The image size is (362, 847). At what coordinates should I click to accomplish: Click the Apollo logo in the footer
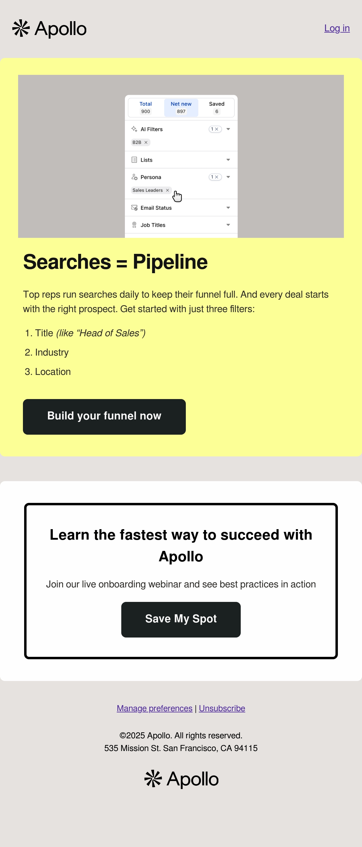point(181,779)
